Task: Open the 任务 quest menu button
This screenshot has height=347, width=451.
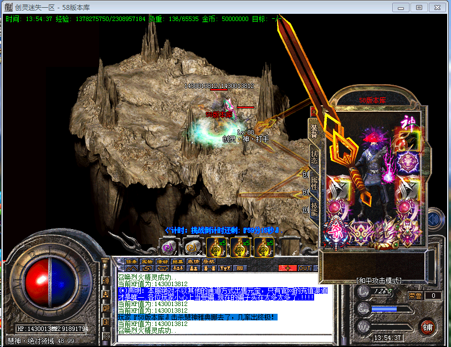Action: 132,261
